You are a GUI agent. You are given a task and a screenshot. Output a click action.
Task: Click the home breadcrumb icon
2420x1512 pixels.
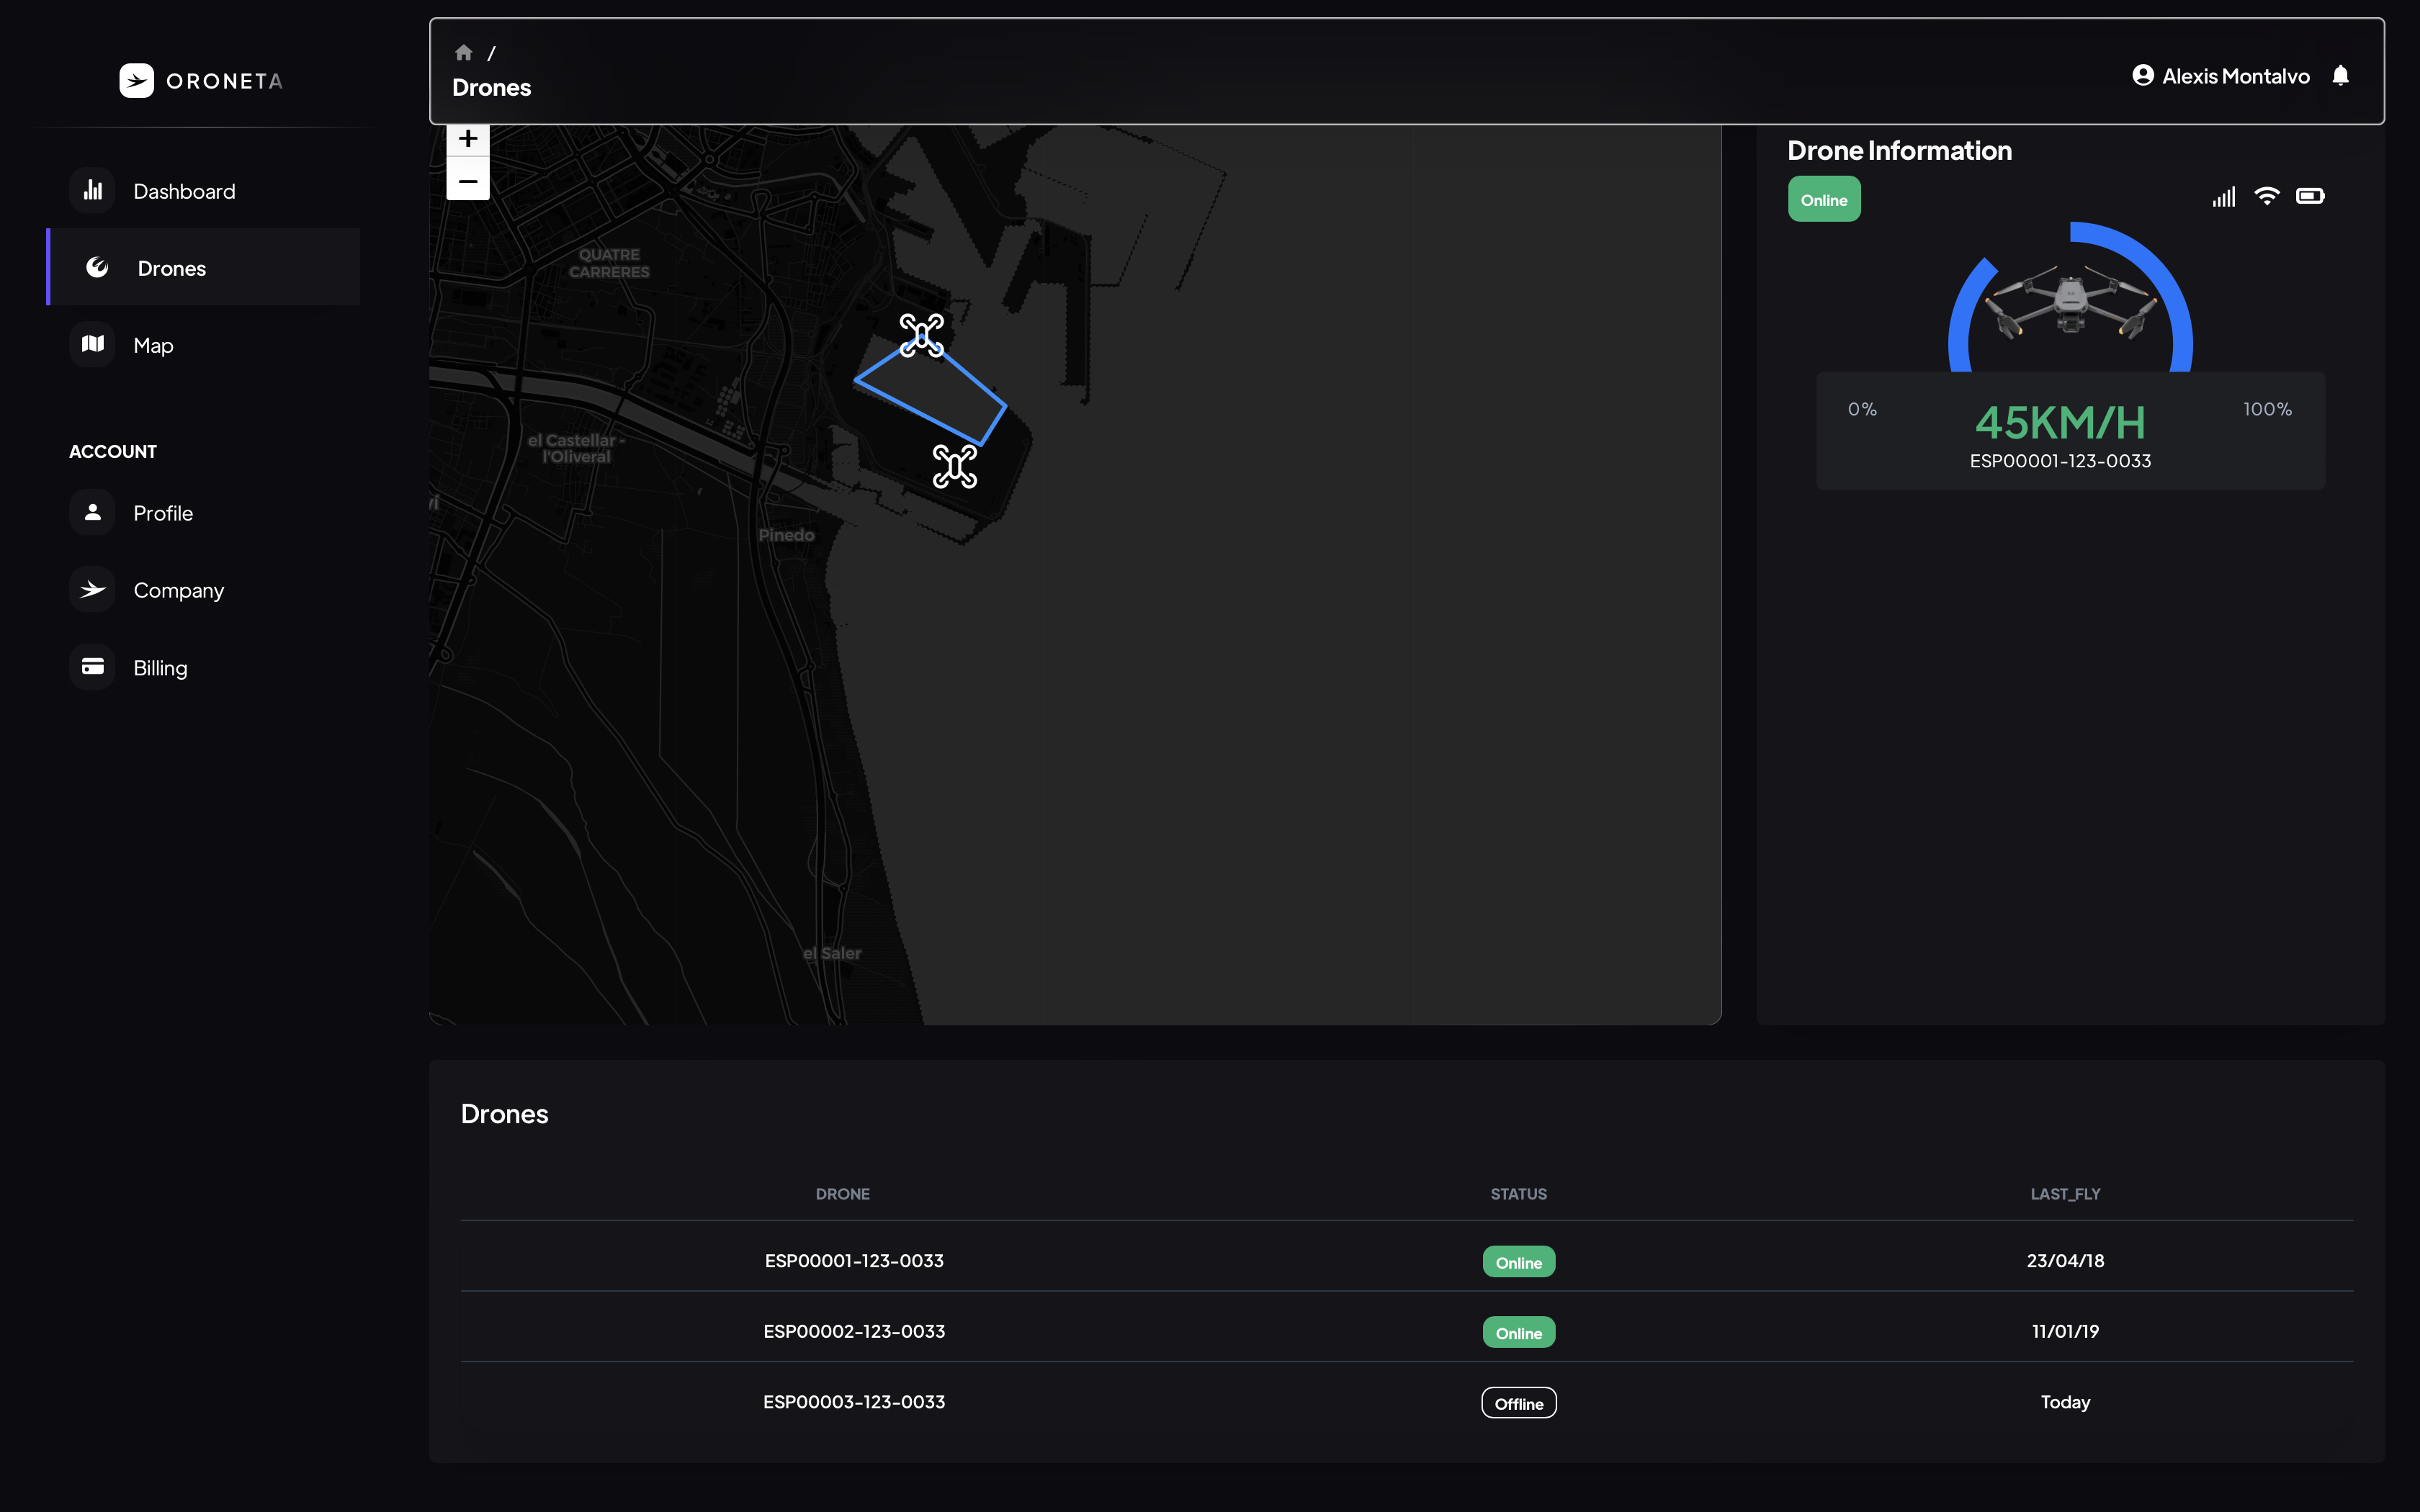(463, 53)
